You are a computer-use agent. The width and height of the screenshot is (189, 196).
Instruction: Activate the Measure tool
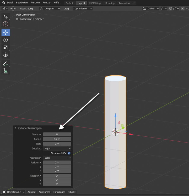[6, 71]
